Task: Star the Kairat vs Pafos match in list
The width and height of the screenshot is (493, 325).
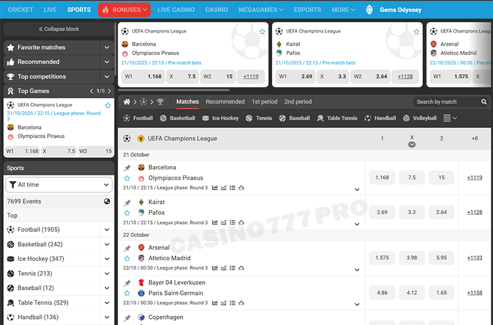Action: coord(127,213)
